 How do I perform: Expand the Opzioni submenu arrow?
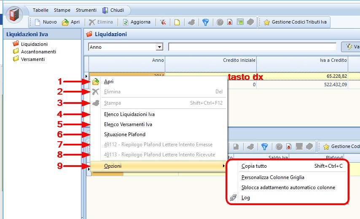[x=223, y=166]
